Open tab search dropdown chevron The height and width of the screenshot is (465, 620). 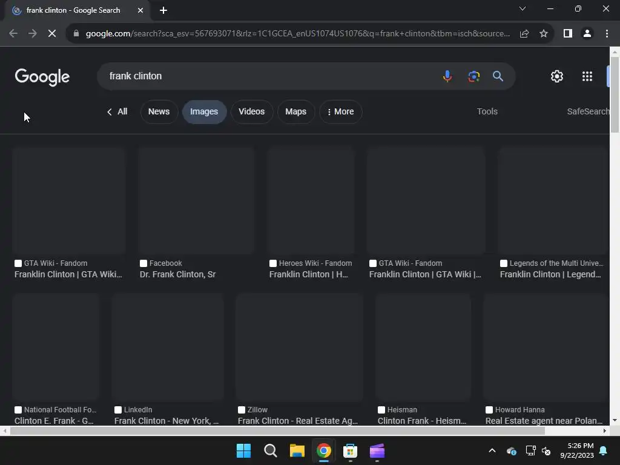pyautogui.click(x=523, y=8)
